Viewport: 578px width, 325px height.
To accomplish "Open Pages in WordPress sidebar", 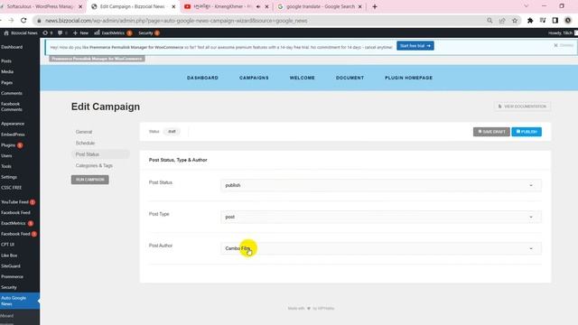I will coord(6,82).
